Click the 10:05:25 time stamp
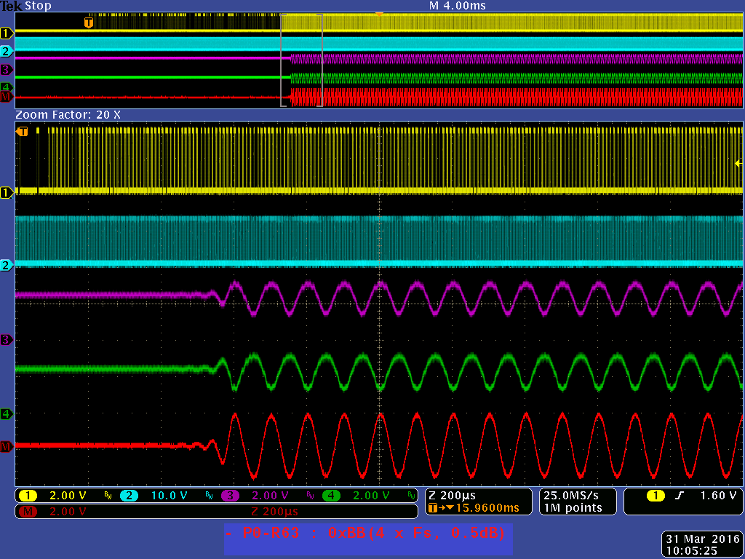Screen dimensions: 745x559 click(x=692, y=552)
